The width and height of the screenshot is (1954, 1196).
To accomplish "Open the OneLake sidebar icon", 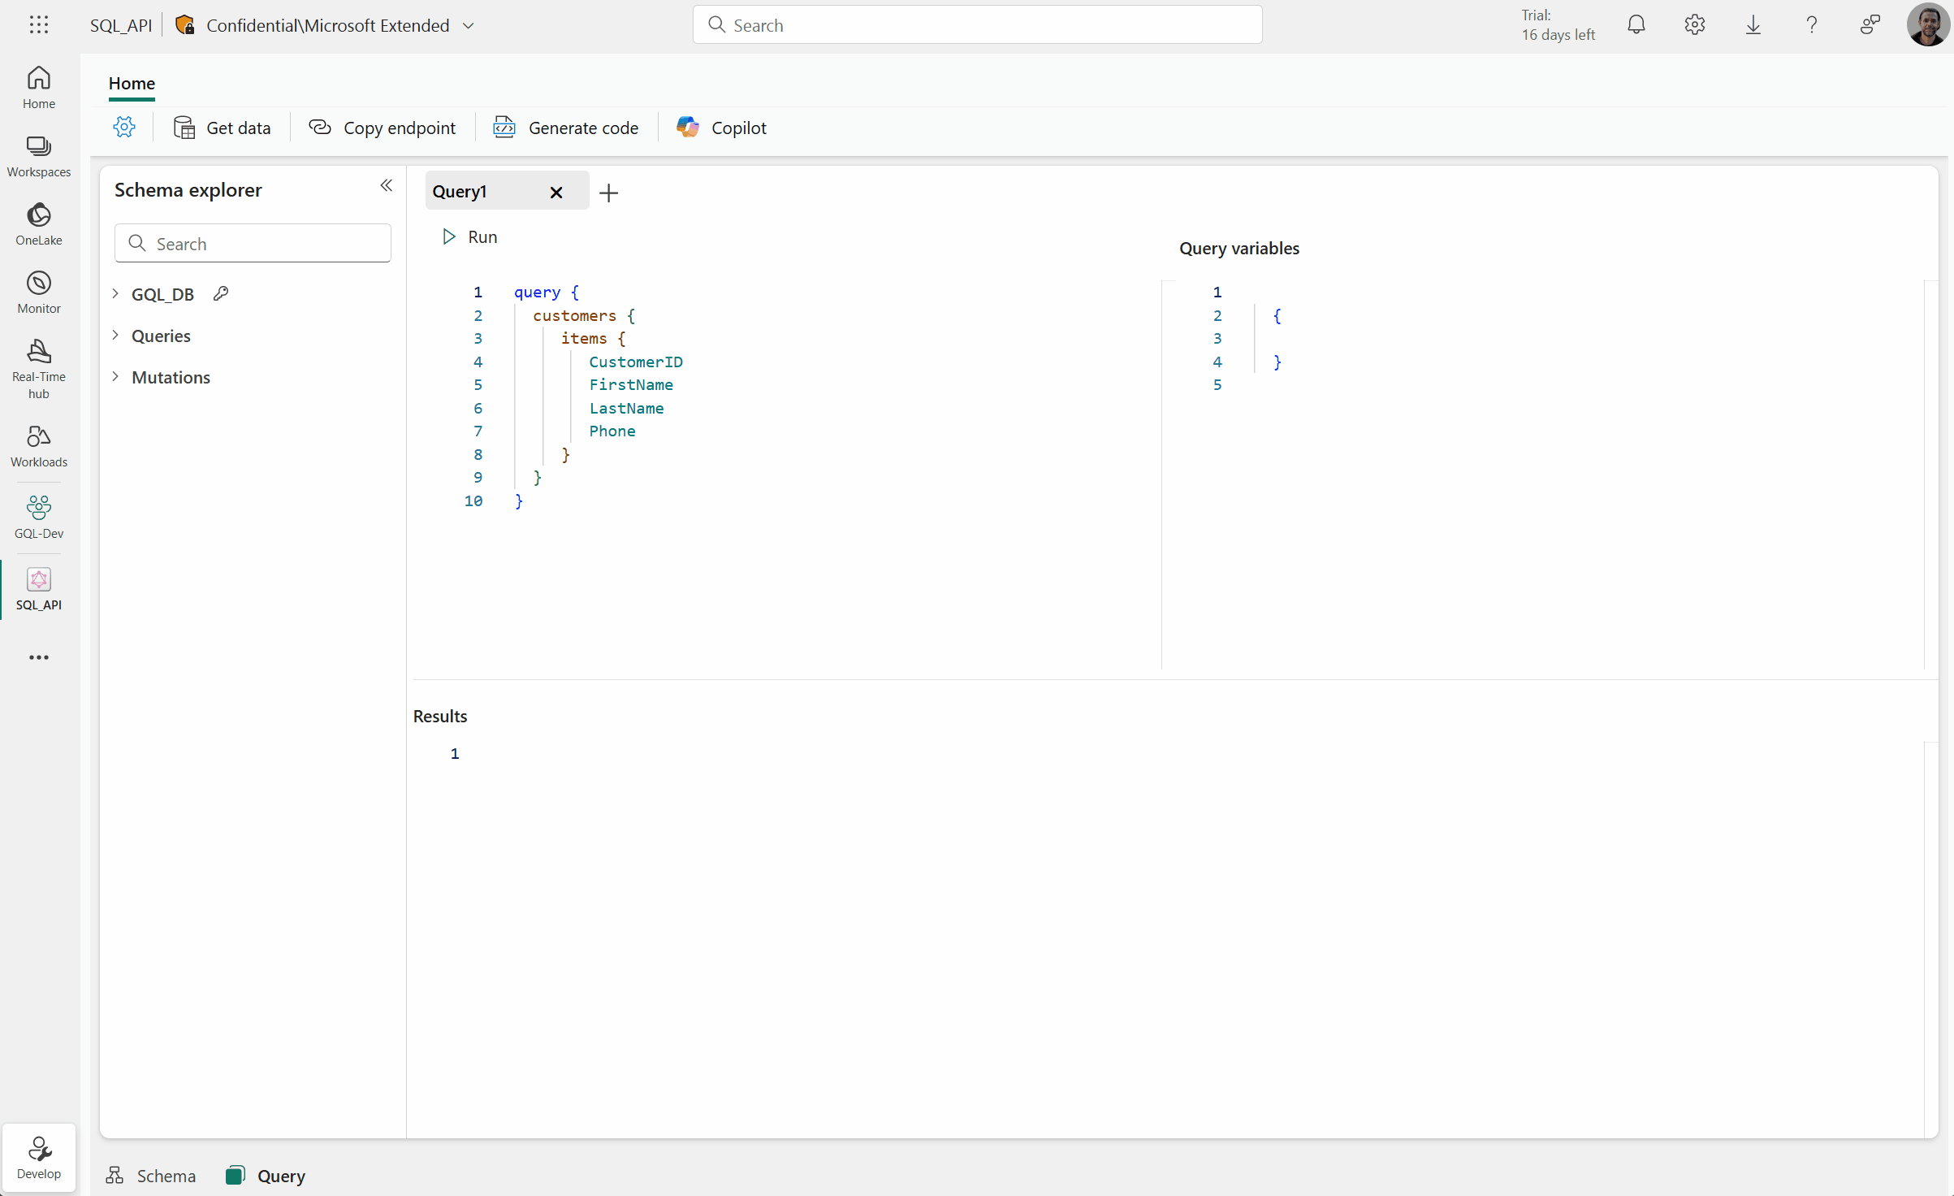I will pos(38,223).
